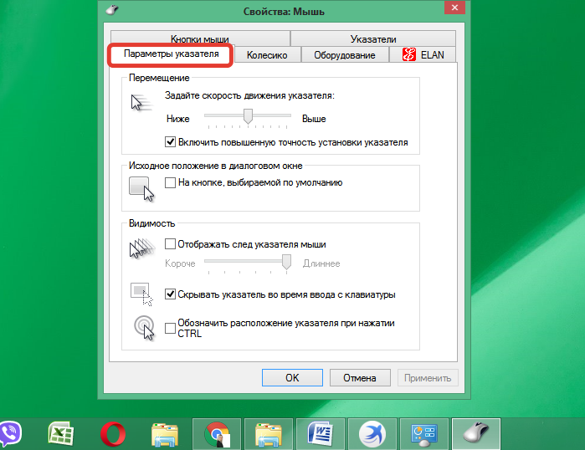Screen dimensions: 585x450
Task: Open the Opera browser taskbar icon
Action: tap(113, 434)
